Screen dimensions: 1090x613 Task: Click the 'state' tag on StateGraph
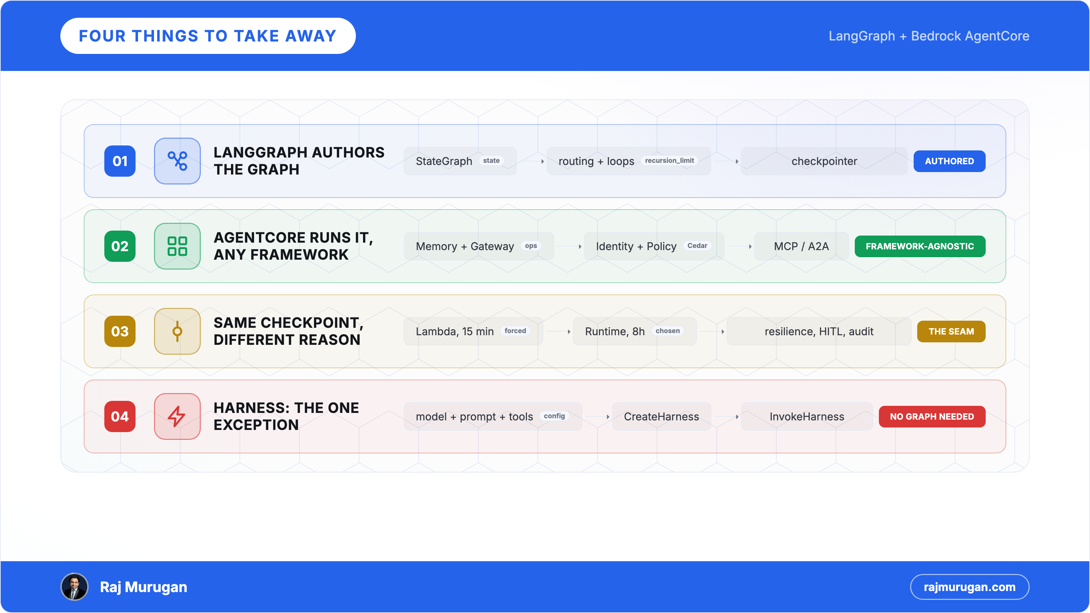coord(491,160)
